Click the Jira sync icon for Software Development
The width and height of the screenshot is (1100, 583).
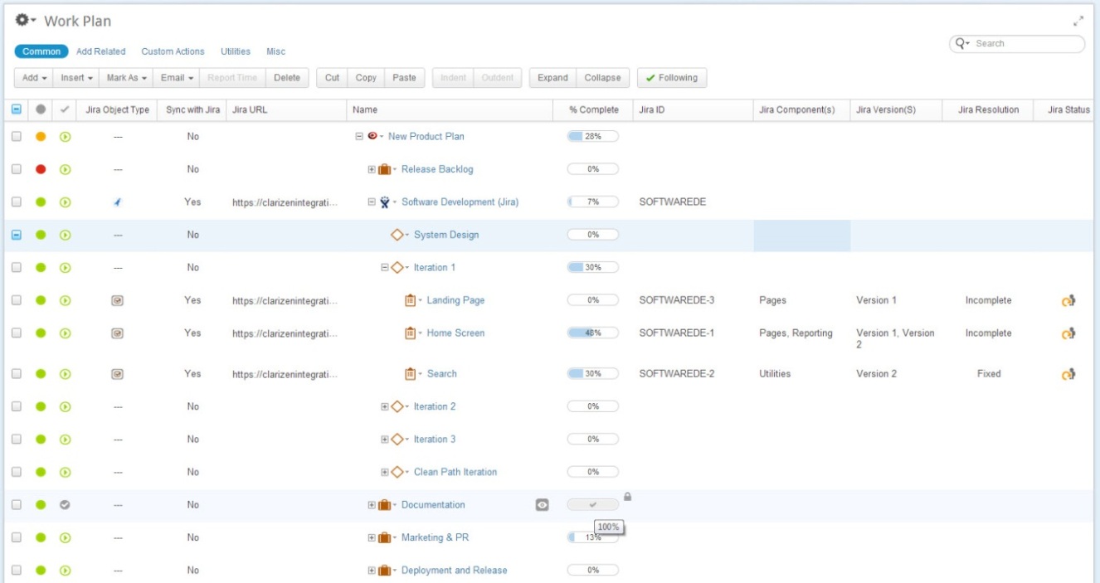[x=115, y=201]
